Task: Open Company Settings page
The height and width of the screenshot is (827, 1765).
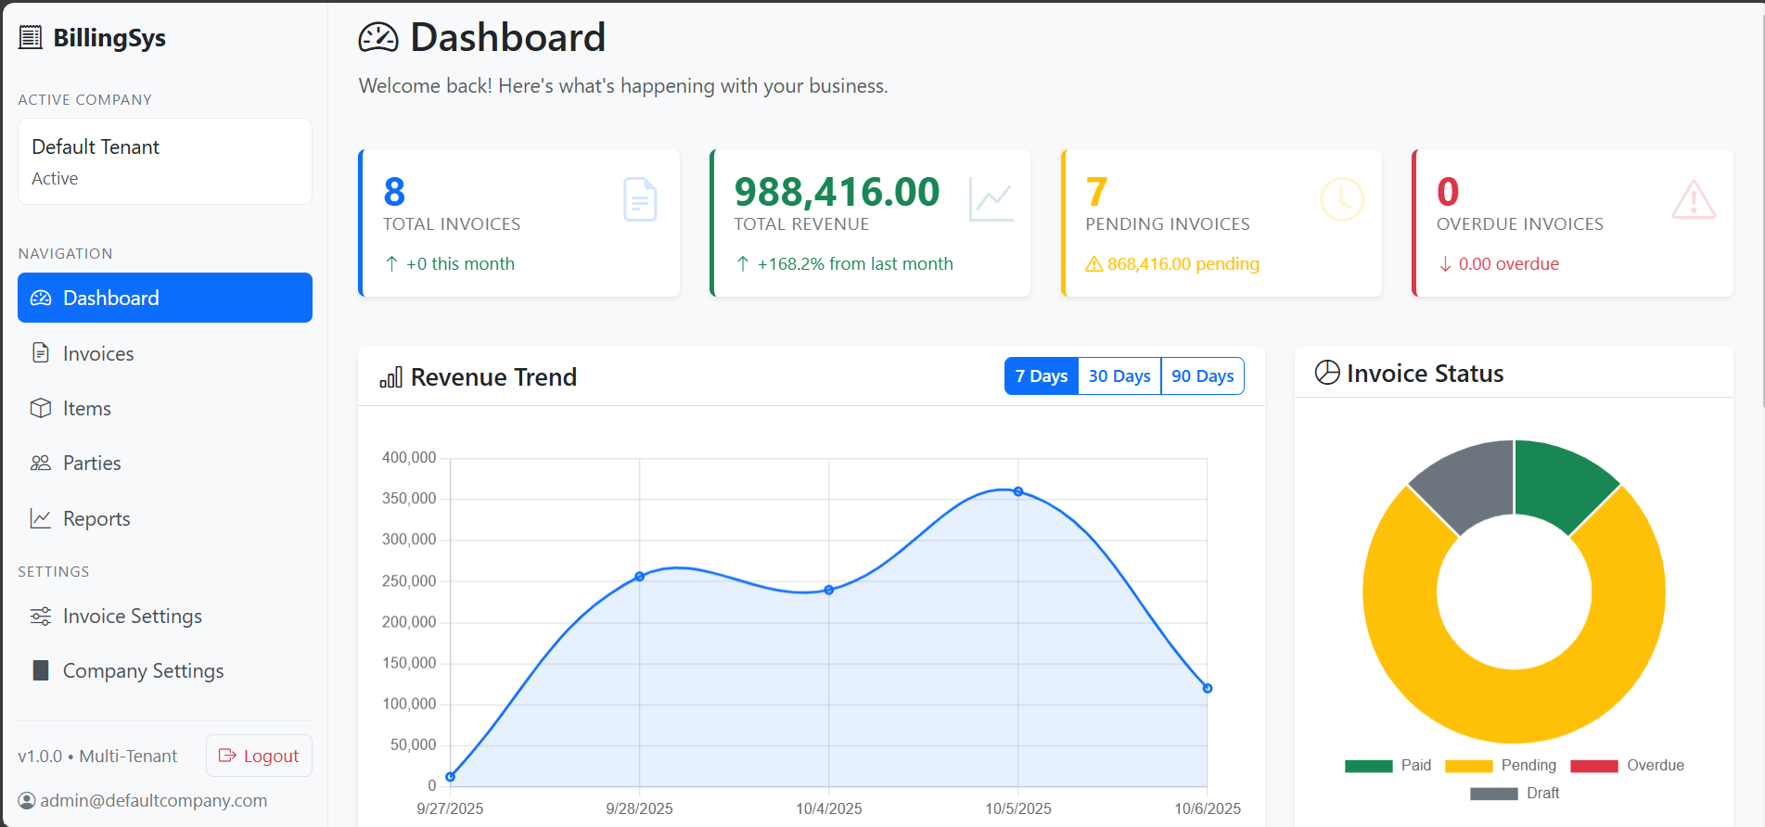Action: [143, 671]
